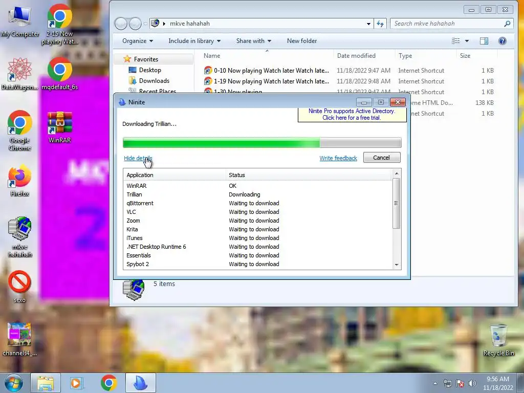Open the network tray icon
The image size is (524, 393).
(x=447, y=383)
